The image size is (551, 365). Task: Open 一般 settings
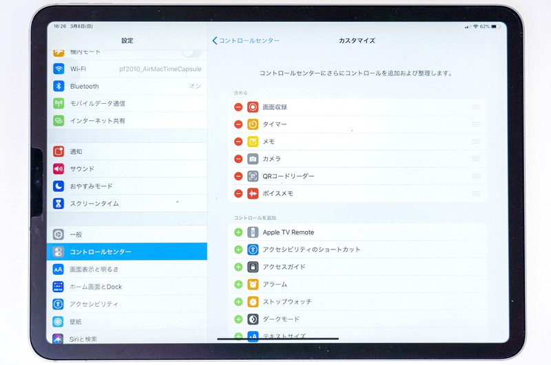(x=127, y=234)
